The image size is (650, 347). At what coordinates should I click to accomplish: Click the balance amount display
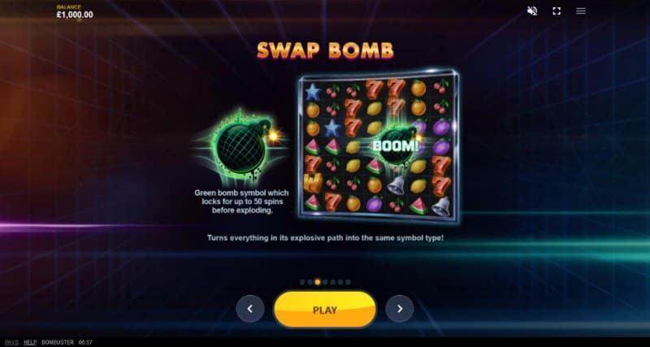(75, 15)
